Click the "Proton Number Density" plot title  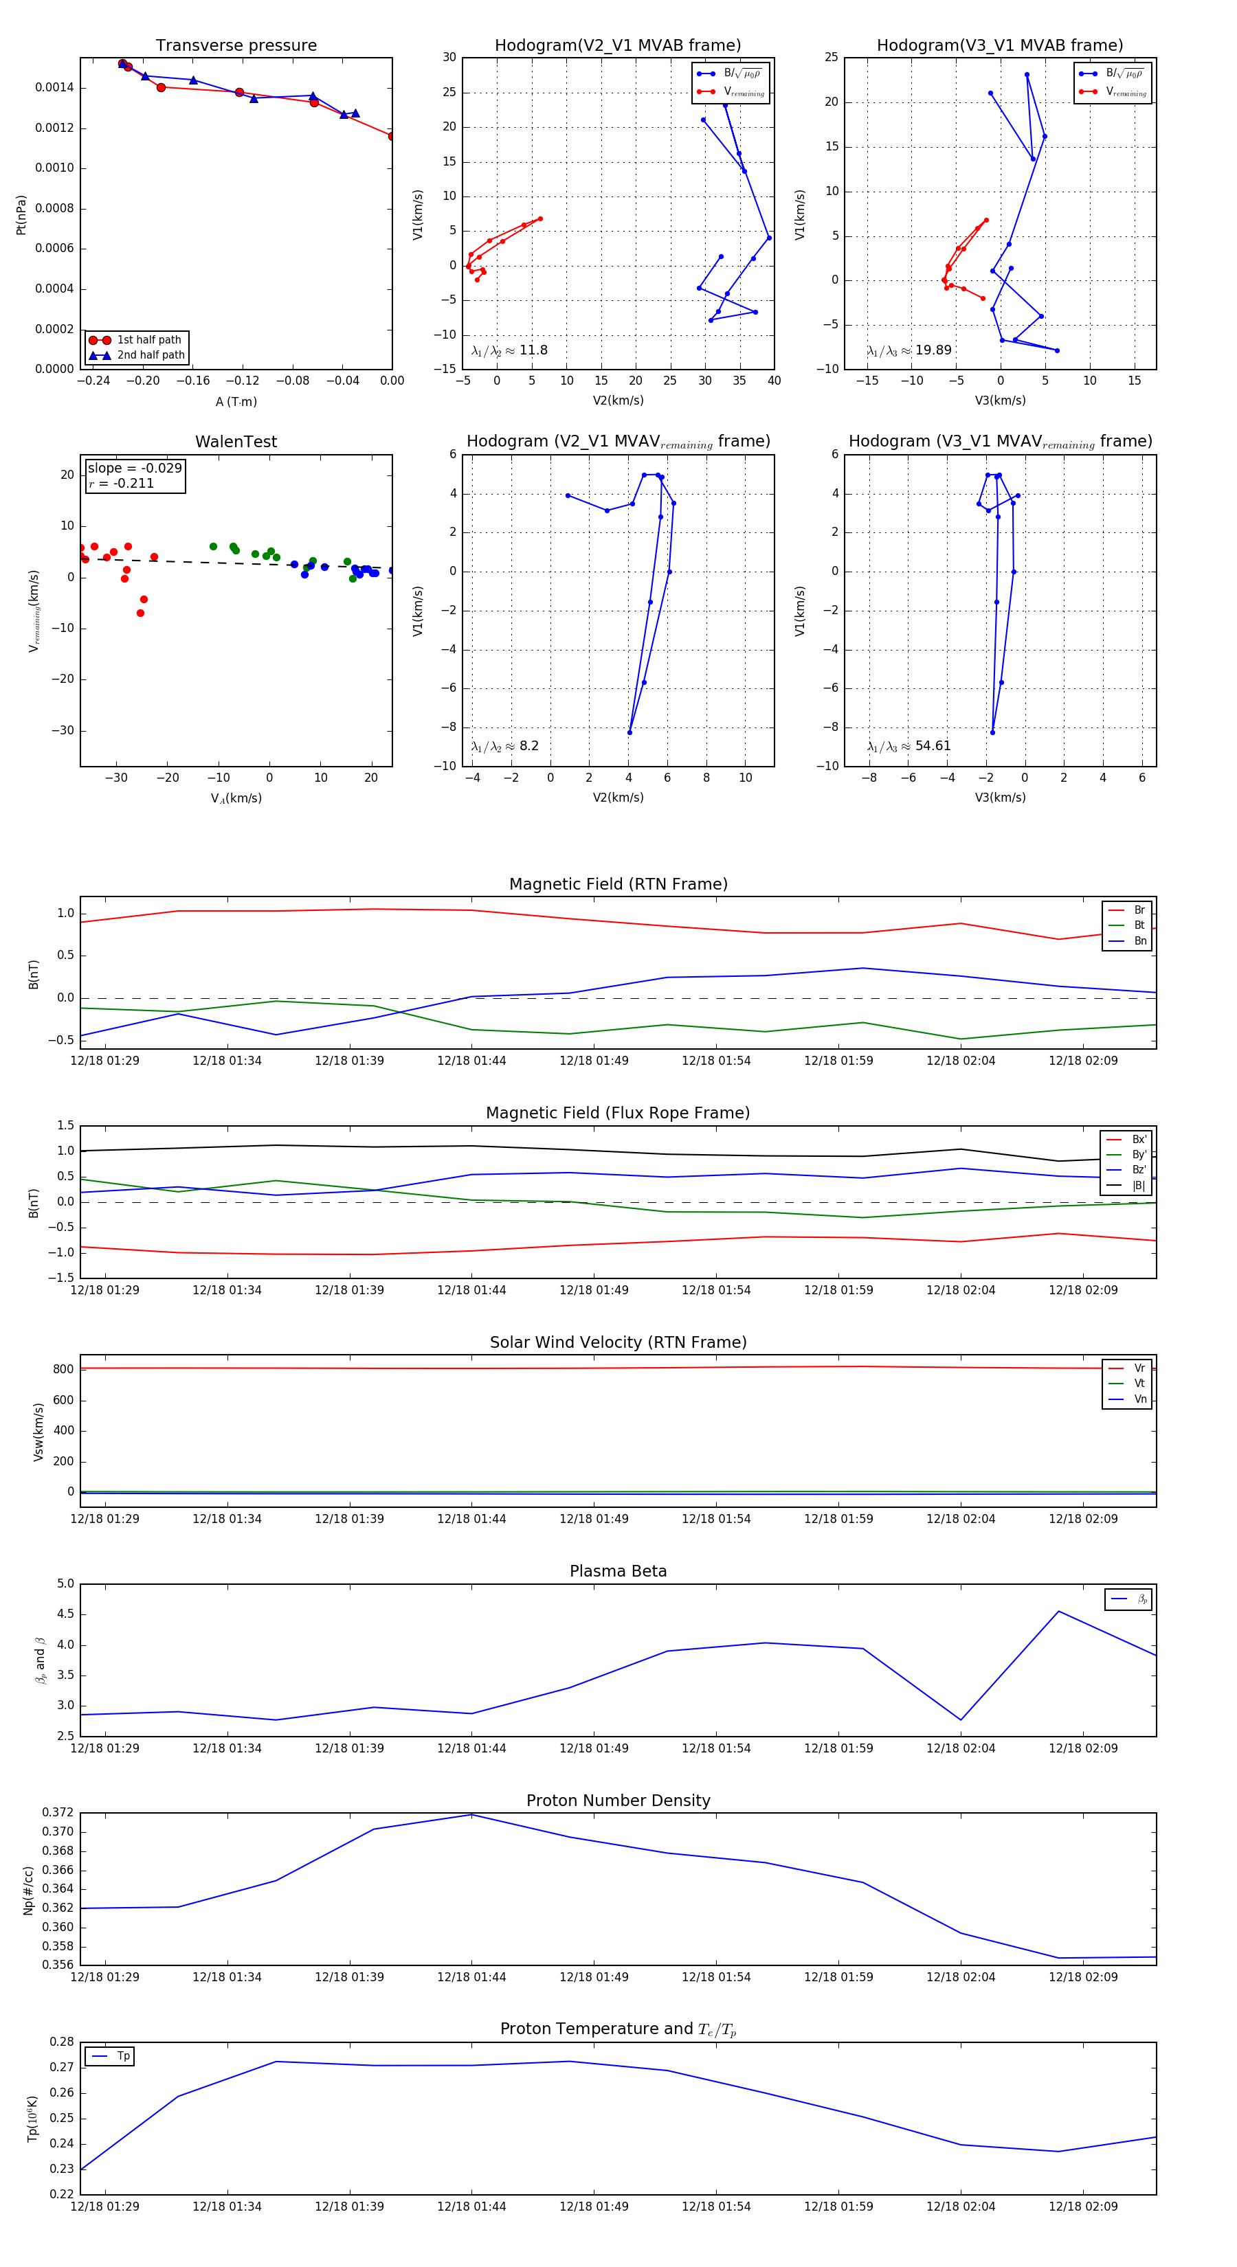tap(618, 1800)
